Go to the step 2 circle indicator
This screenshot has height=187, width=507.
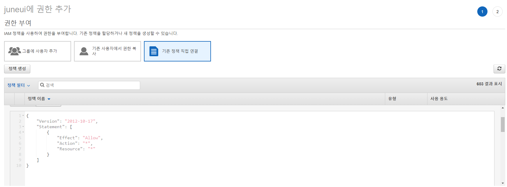[497, 12]
